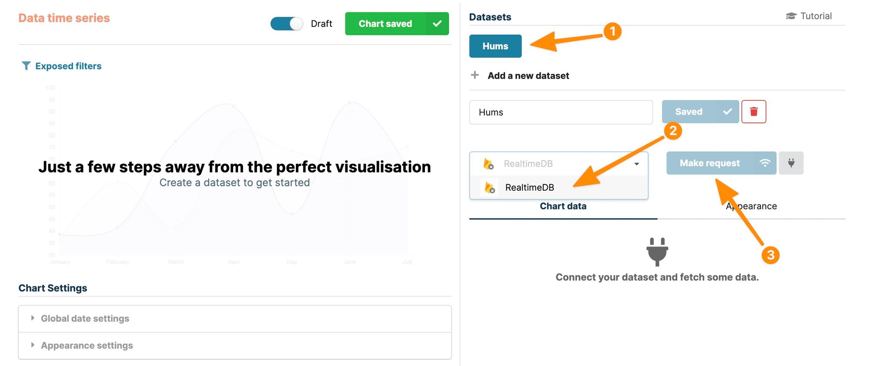Open the RealtimeDB connection dropdown arrow
870x366 pixels.
(636, 164)
